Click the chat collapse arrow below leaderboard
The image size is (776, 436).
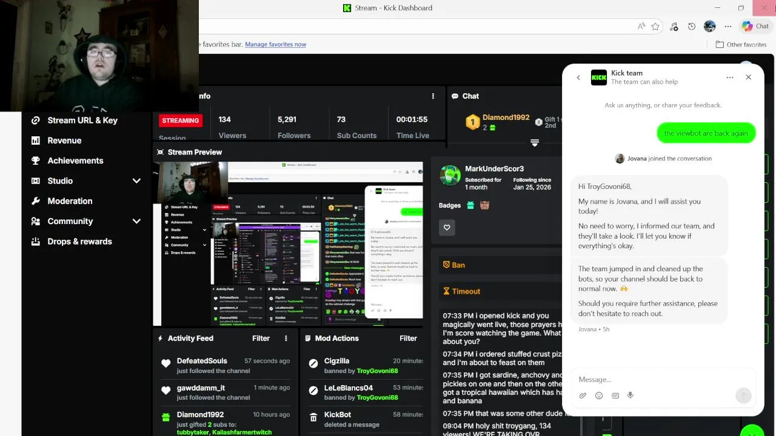coord(535,143)
